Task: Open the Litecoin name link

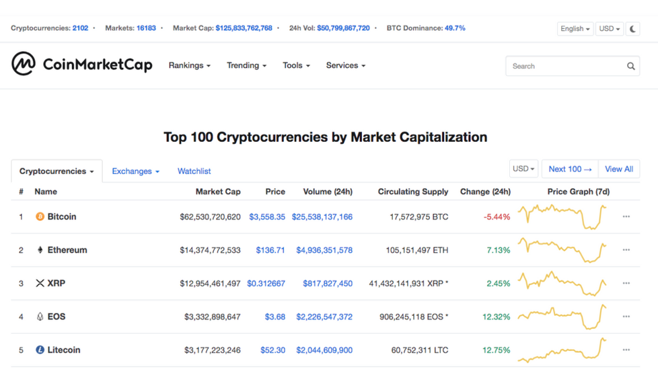Action: click(64, 350)
